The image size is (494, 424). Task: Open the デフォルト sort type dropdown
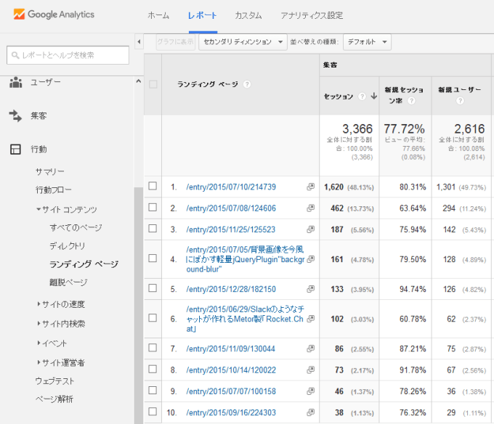pyautogui.click(x=367, y=42)
